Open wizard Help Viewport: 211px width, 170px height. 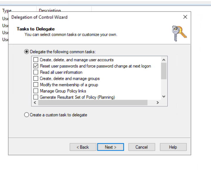pyautogui.click(x=173, y=147)
